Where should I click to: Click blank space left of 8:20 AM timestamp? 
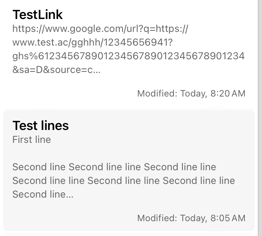[73, 93]
